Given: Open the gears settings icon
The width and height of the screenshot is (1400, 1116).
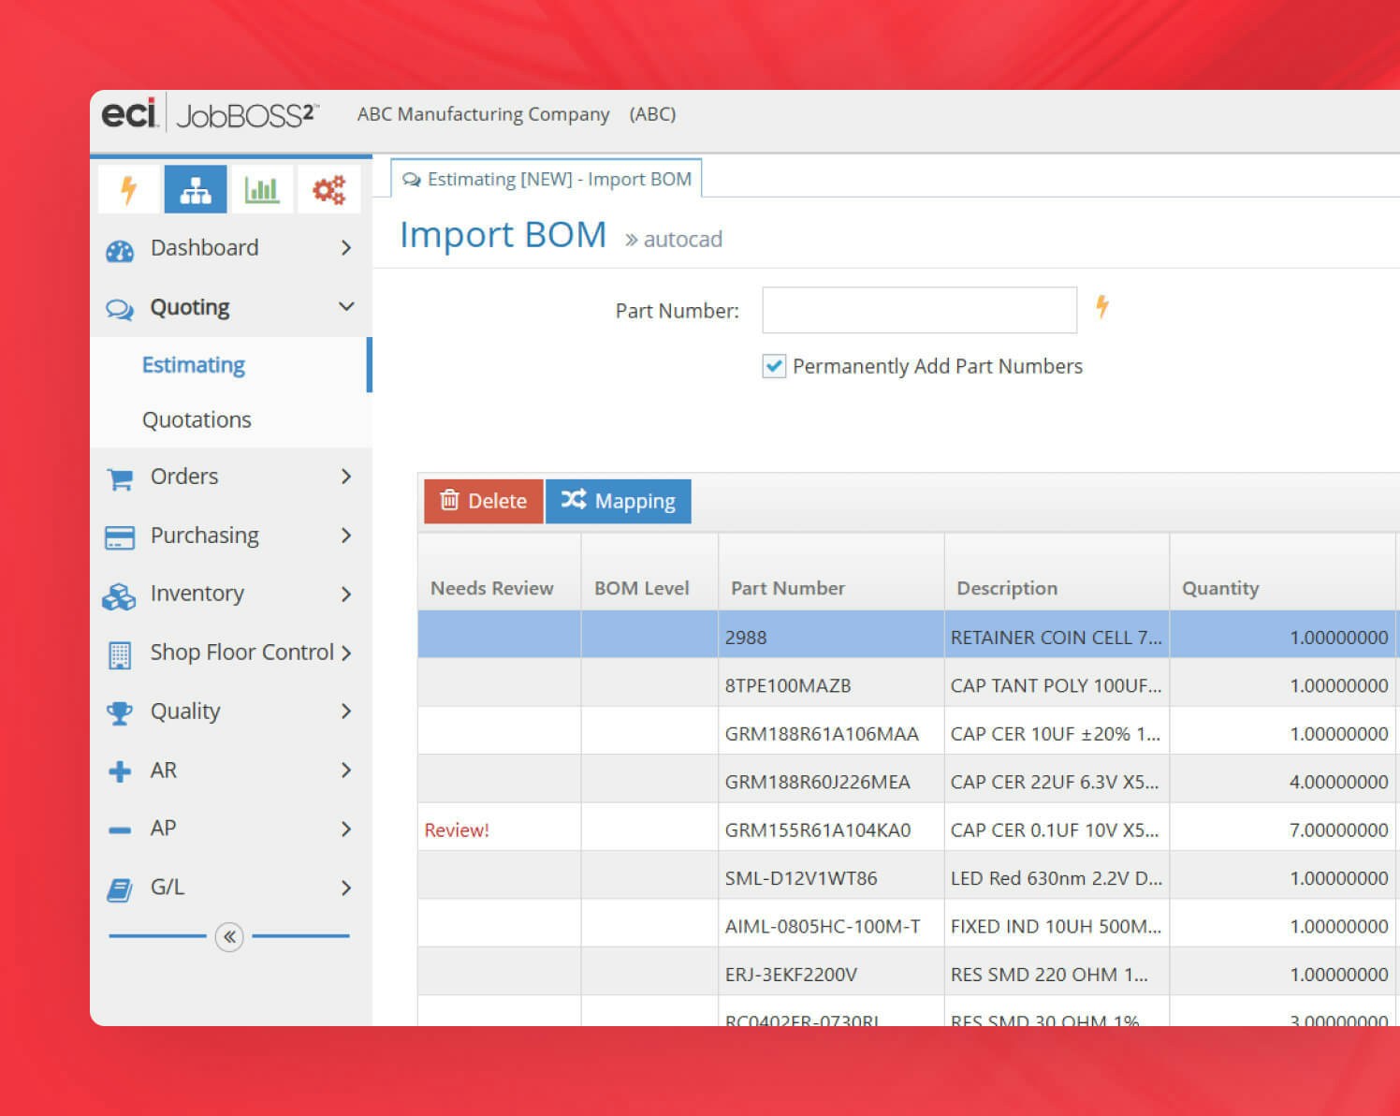Looking at the screenshot, I should click(x=328, y=190).
